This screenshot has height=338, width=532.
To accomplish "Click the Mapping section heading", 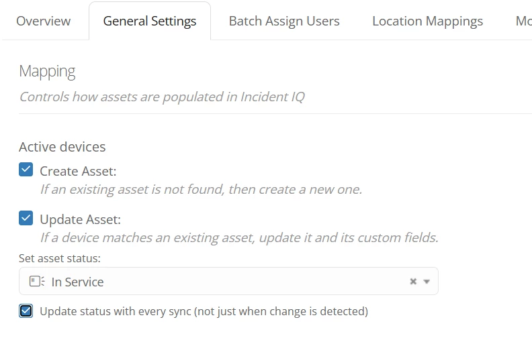I will 47,71.
